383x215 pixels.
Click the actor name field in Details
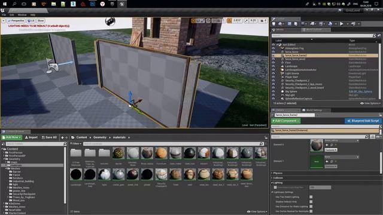pos(295,115)
